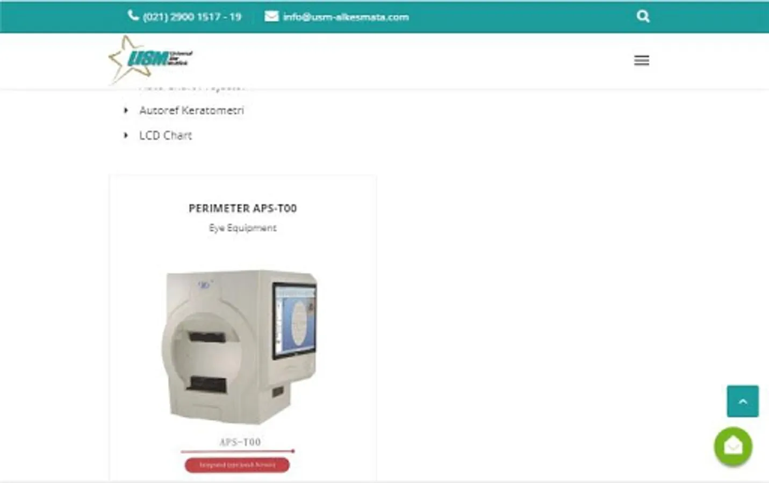Open Autoref Keratometri category
The width and height of the screenshot is (769, 483).
click(191, 110)
